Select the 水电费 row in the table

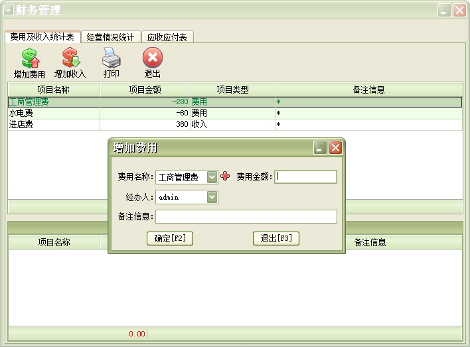pyautogui.click(x=53, y=113)
